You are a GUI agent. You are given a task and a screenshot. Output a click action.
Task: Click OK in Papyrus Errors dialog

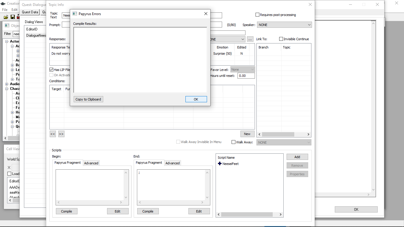(x=196, y=99)
